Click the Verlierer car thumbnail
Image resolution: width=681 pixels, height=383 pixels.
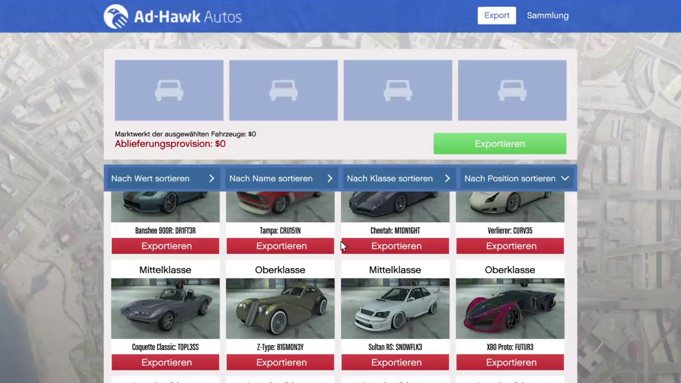[510, 207]
